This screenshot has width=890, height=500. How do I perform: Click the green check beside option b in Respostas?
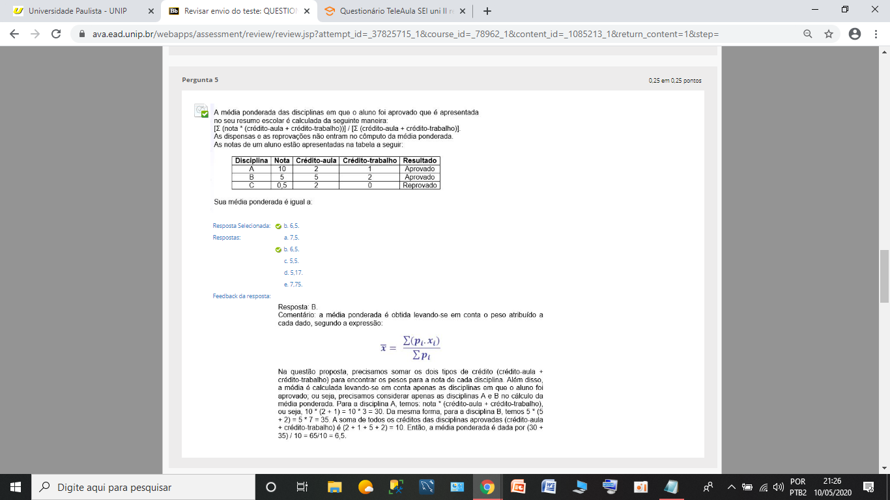[x=278, y=249]
